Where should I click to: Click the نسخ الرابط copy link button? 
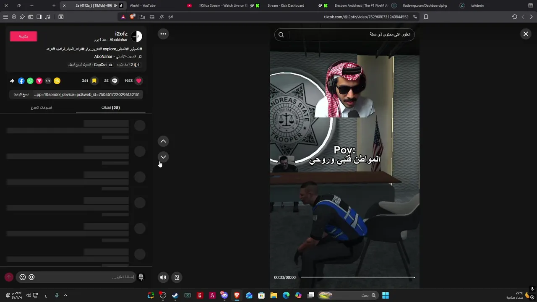click(x=21, y=94)
